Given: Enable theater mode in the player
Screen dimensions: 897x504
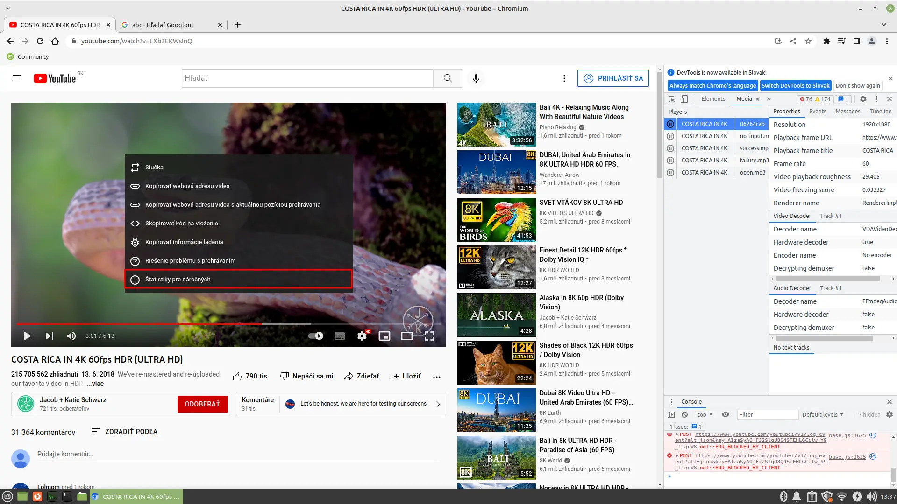Looking at the screenshot, I should 407,336.
